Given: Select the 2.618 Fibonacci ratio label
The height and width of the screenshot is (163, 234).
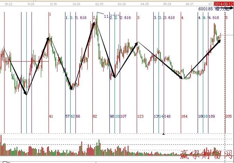Looking at the screenshot, I should (125, 18).
